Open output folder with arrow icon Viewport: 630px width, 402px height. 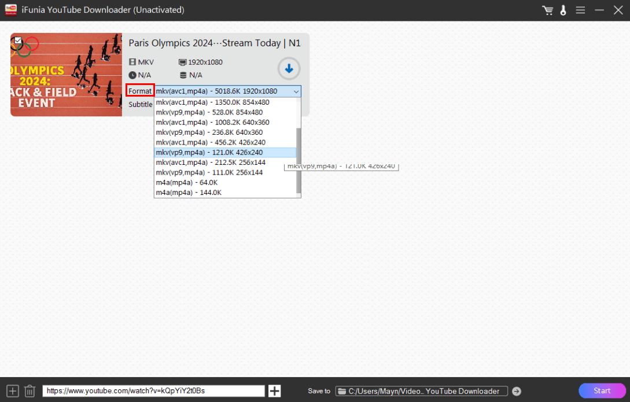[x=517, y=391]
